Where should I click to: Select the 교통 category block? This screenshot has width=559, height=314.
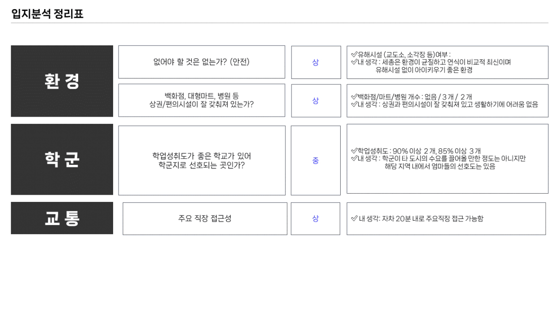[62, 218]
